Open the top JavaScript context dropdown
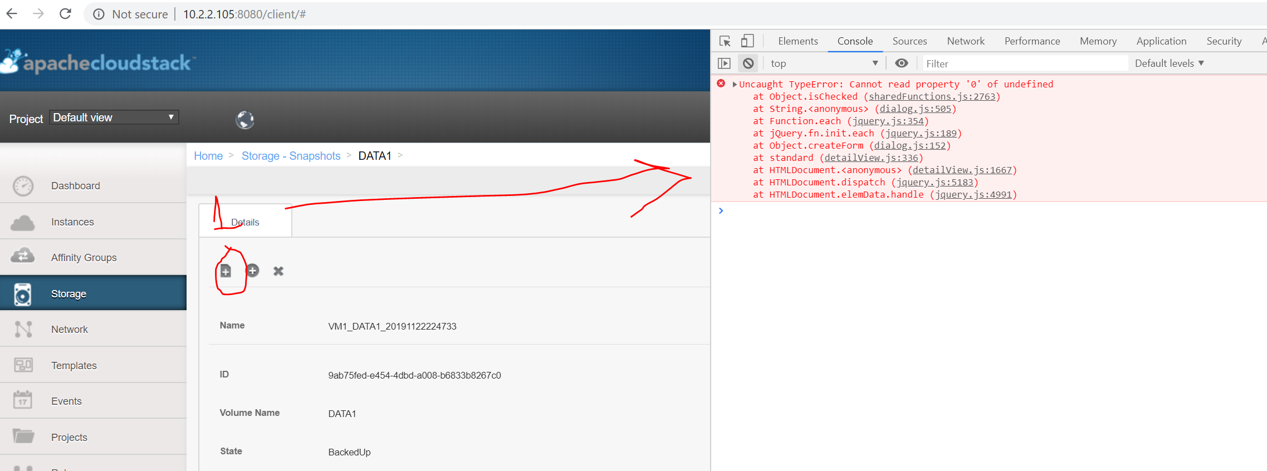 coord(825,63)
